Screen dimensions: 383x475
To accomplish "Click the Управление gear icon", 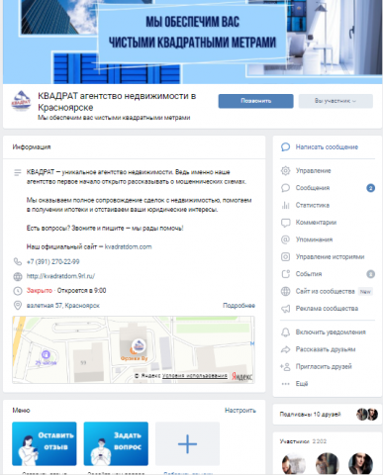I will 285,171.
